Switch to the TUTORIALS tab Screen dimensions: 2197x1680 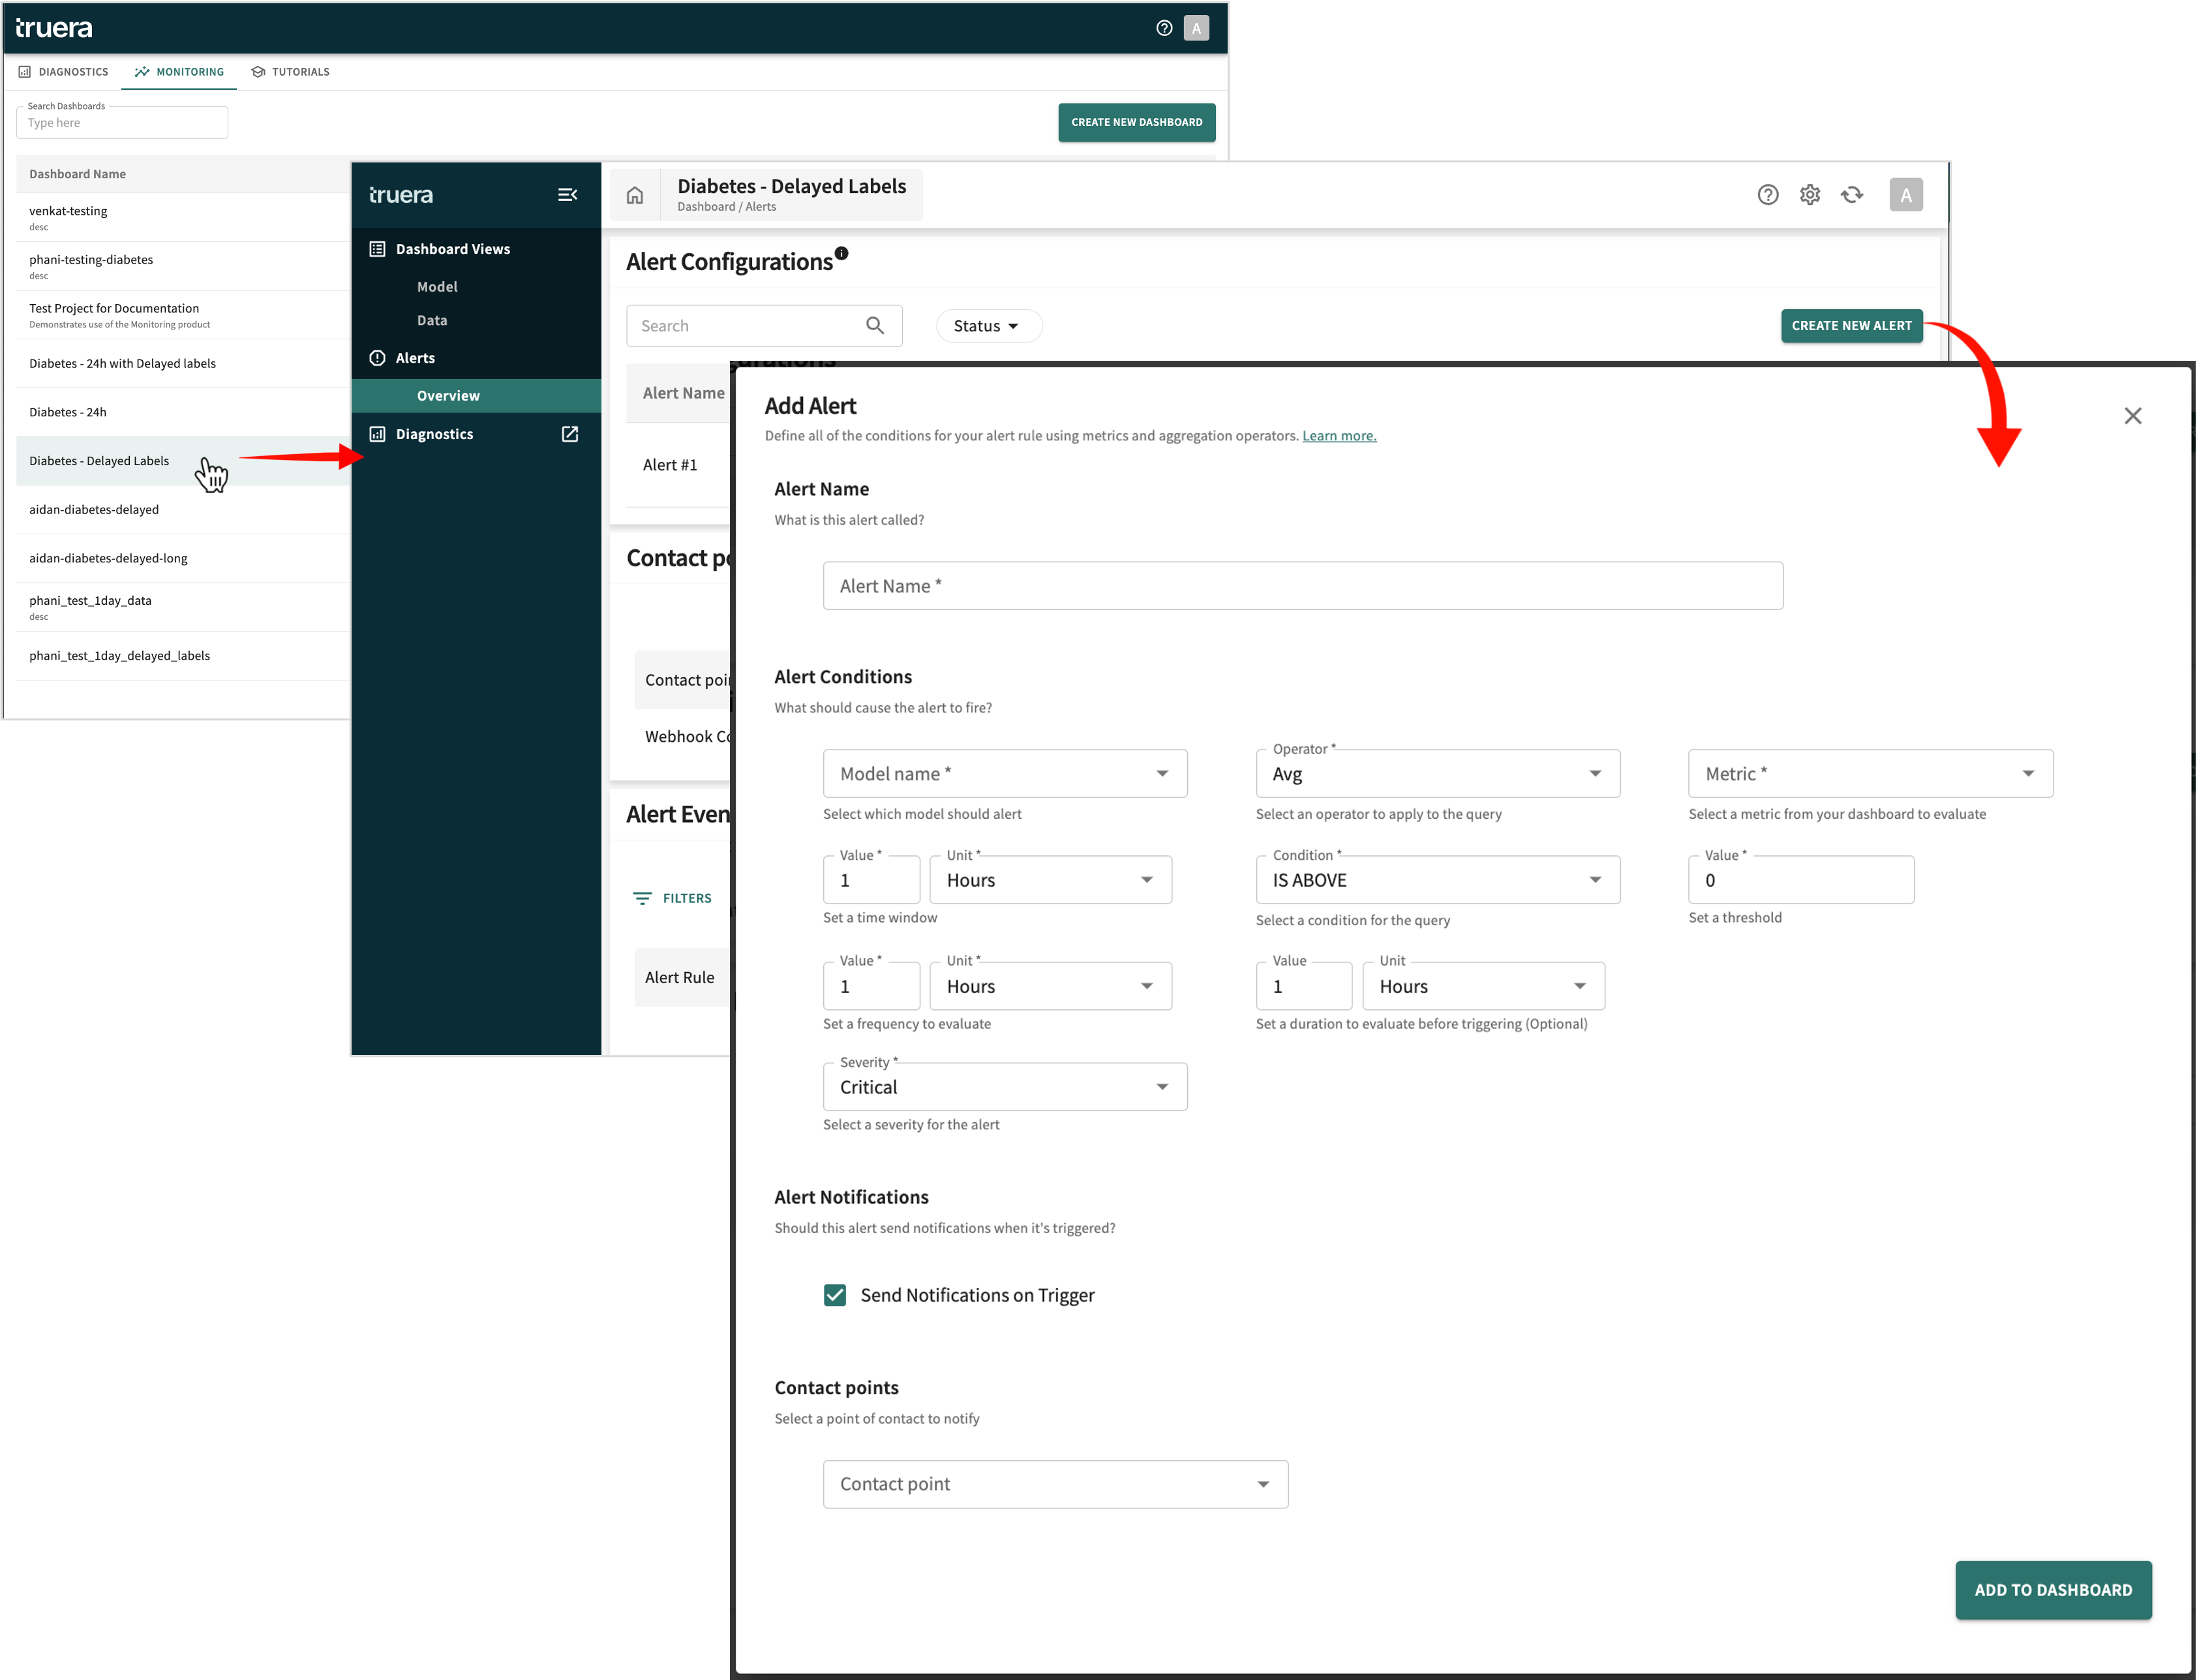(290, 72)
